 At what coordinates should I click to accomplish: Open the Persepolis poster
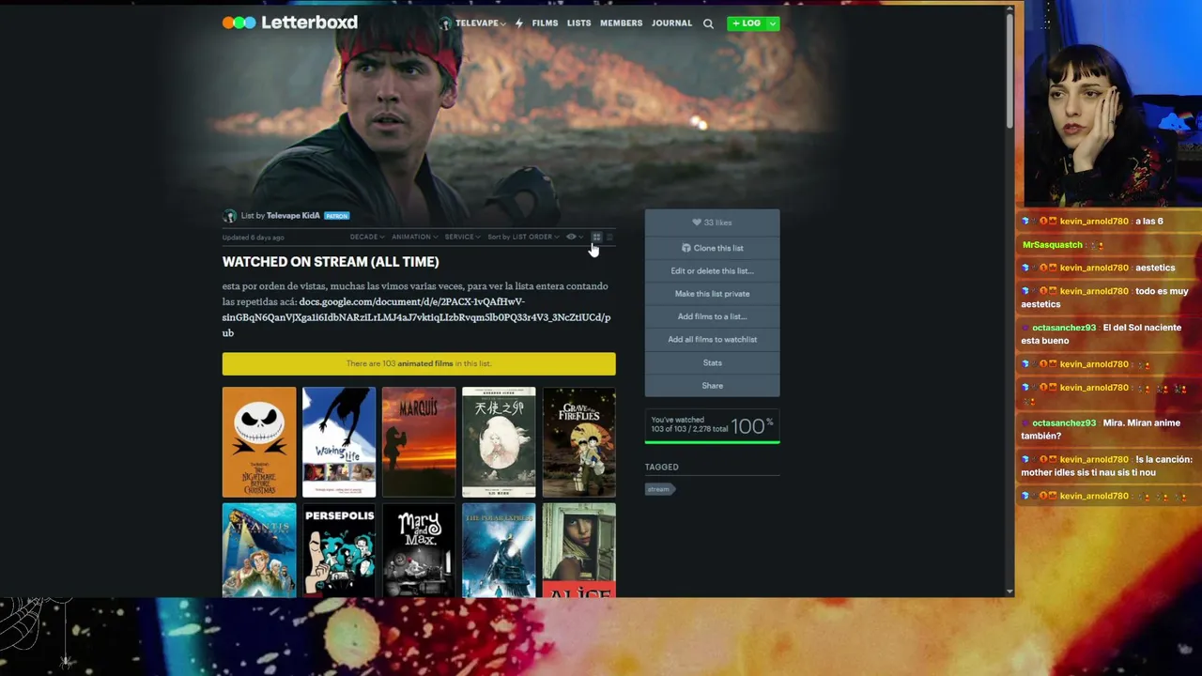[x=339, y=550]
